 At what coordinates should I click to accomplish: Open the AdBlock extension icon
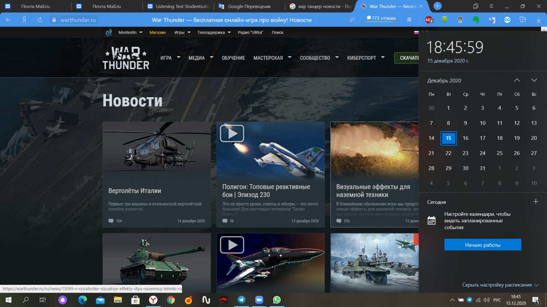(429, 20)
